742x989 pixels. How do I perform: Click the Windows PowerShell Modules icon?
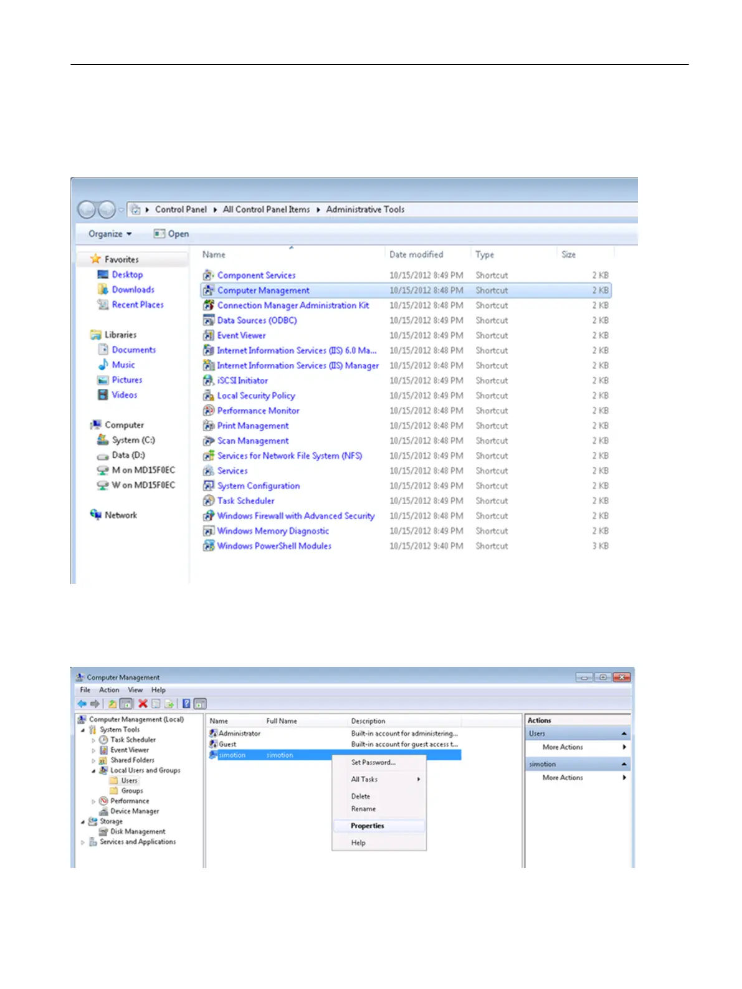[x=209, y=546]
